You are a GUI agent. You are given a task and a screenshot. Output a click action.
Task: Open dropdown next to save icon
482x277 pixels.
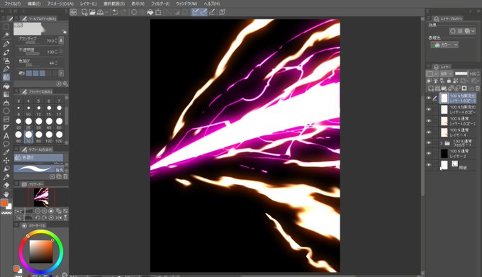(106, 12)
